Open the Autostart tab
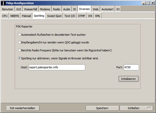Viewport: 156px width, 113px height. (x=107, y=9)
